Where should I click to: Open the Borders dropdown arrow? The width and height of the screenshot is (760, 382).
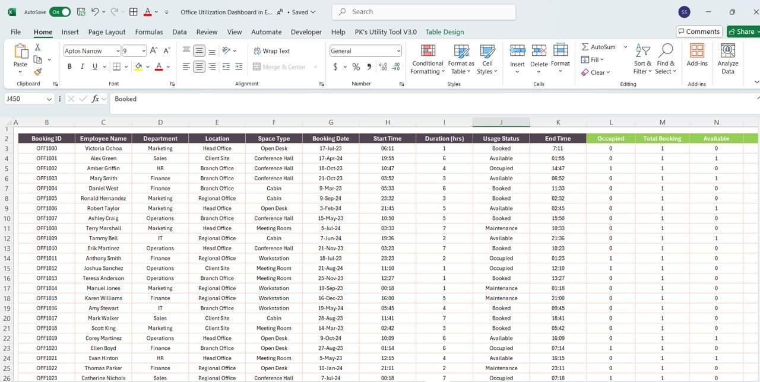pos(126,67)
